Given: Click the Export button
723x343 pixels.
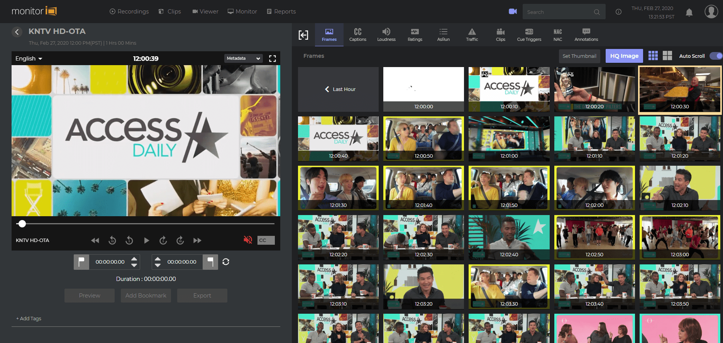Looking at the screenshot, I should [202, 296].
